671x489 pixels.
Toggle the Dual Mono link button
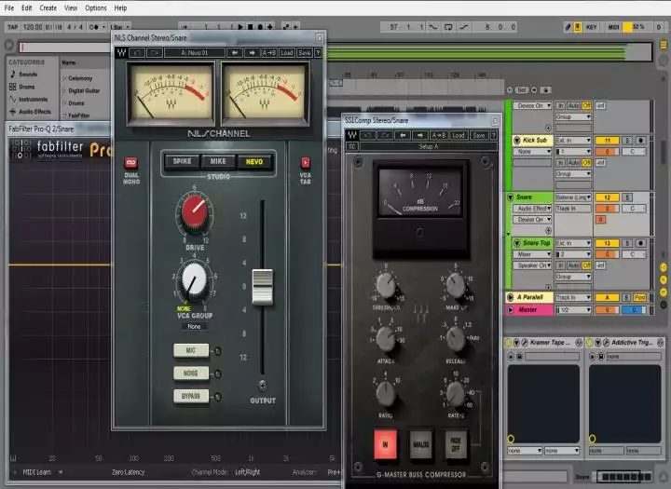pyautogui.click(x=131, y=163)
